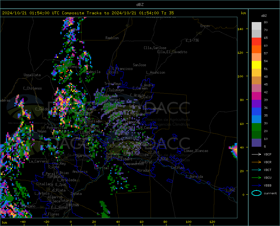Click the 80 km vertical axis tick label
The width and height of the screenshot is (280, 226).
pyautogui.click(x=242, y=100)
